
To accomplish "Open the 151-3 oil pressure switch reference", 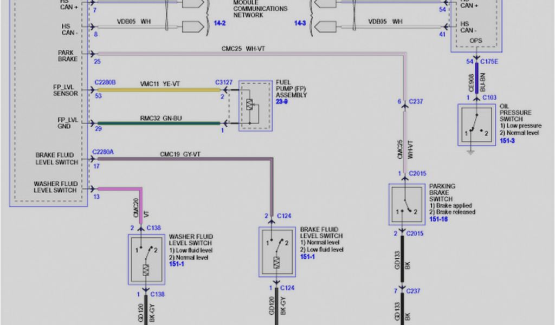I will tap(507, 140).
